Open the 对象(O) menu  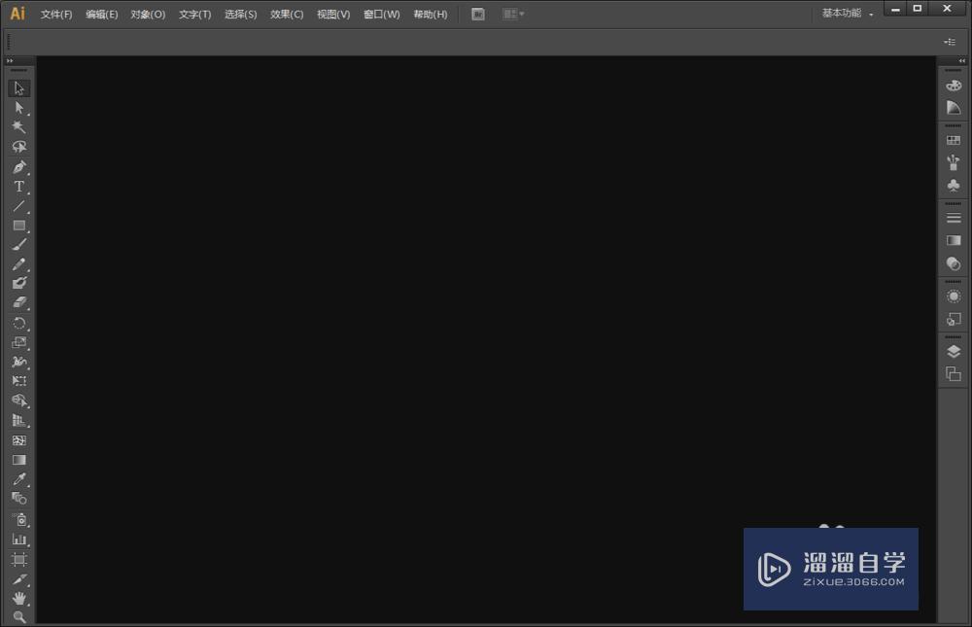click(148, 15)
